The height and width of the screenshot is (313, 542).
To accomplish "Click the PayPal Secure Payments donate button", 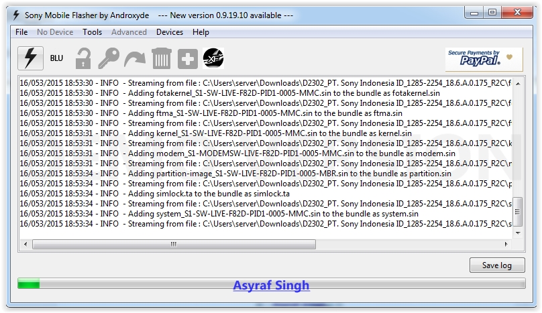I will (484, 59).
